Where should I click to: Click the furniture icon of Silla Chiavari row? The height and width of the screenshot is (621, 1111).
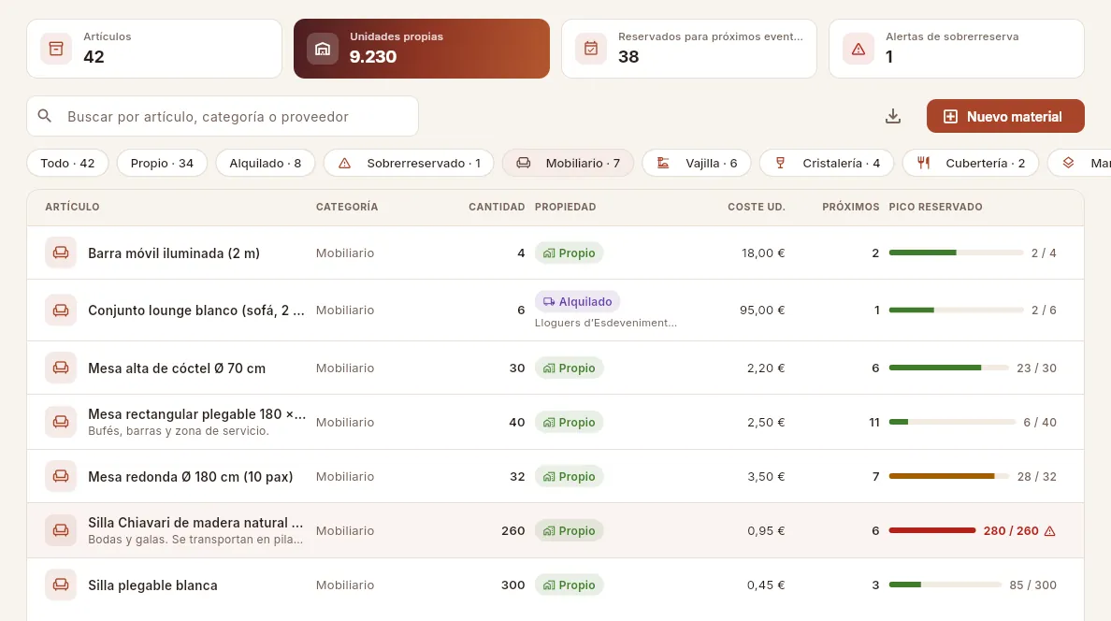61,530
